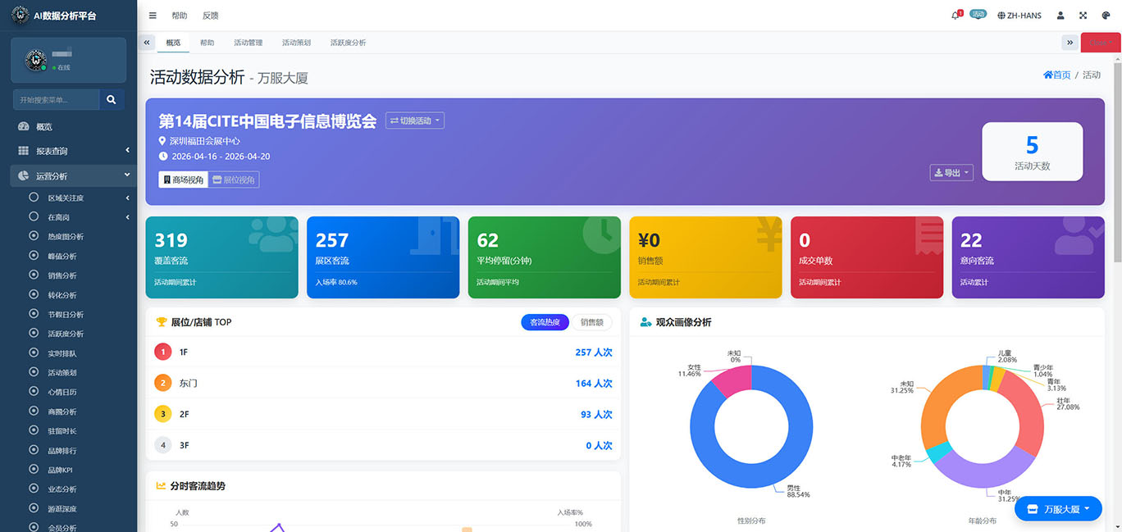Open the ZH-HANS language dropdown
Screen dimensions: 1122x532
click(1019, 16)
